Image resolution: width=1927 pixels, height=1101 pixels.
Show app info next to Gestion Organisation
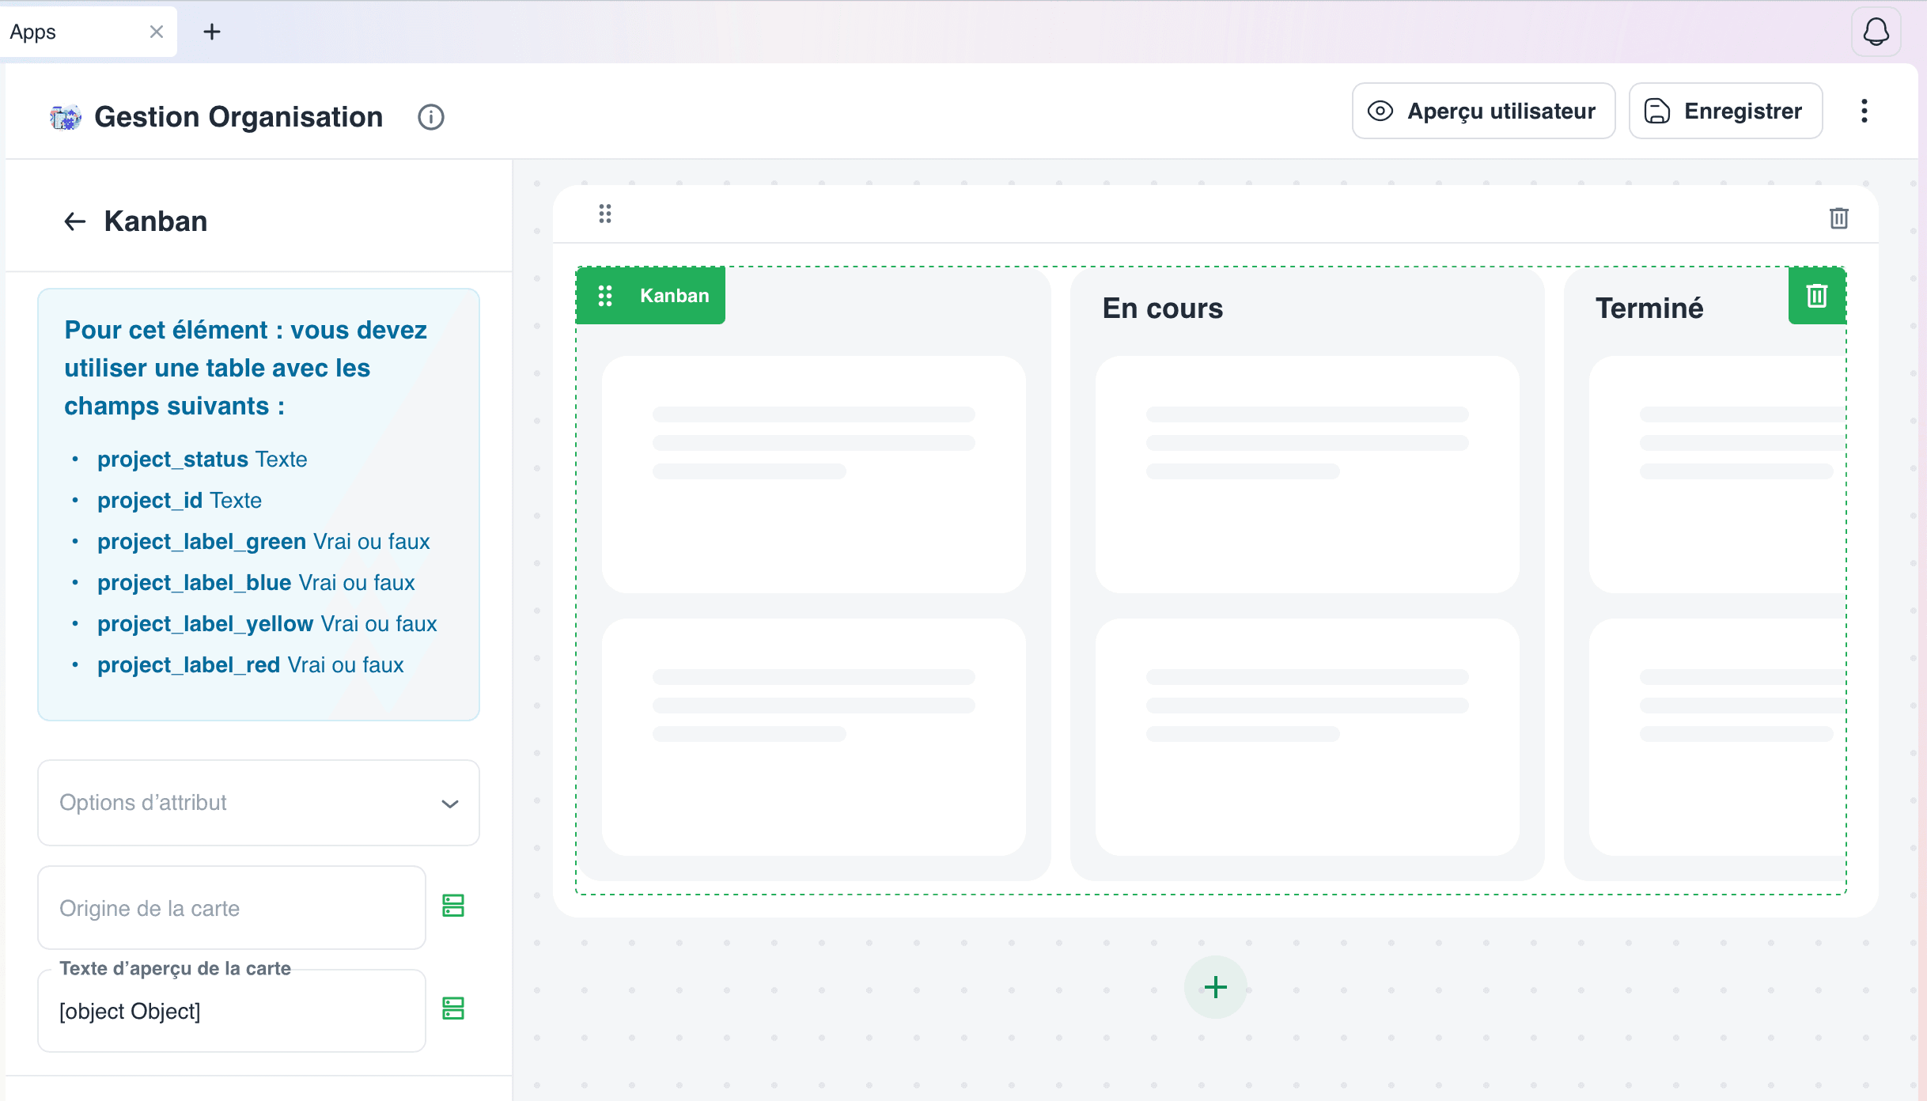pyautogui.click(x=431, y=117)
